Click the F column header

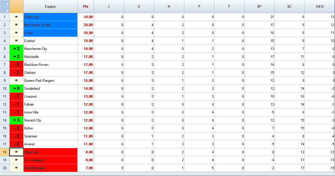tap(229, 7)
